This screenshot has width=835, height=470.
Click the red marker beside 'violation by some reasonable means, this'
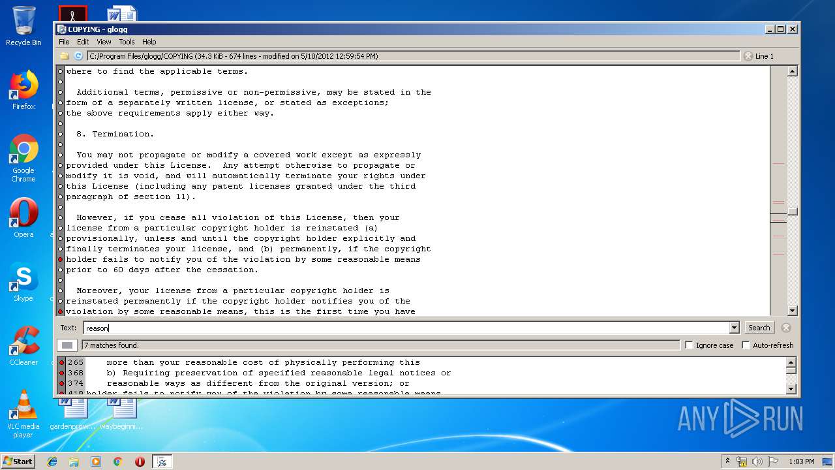click(61, 311)
